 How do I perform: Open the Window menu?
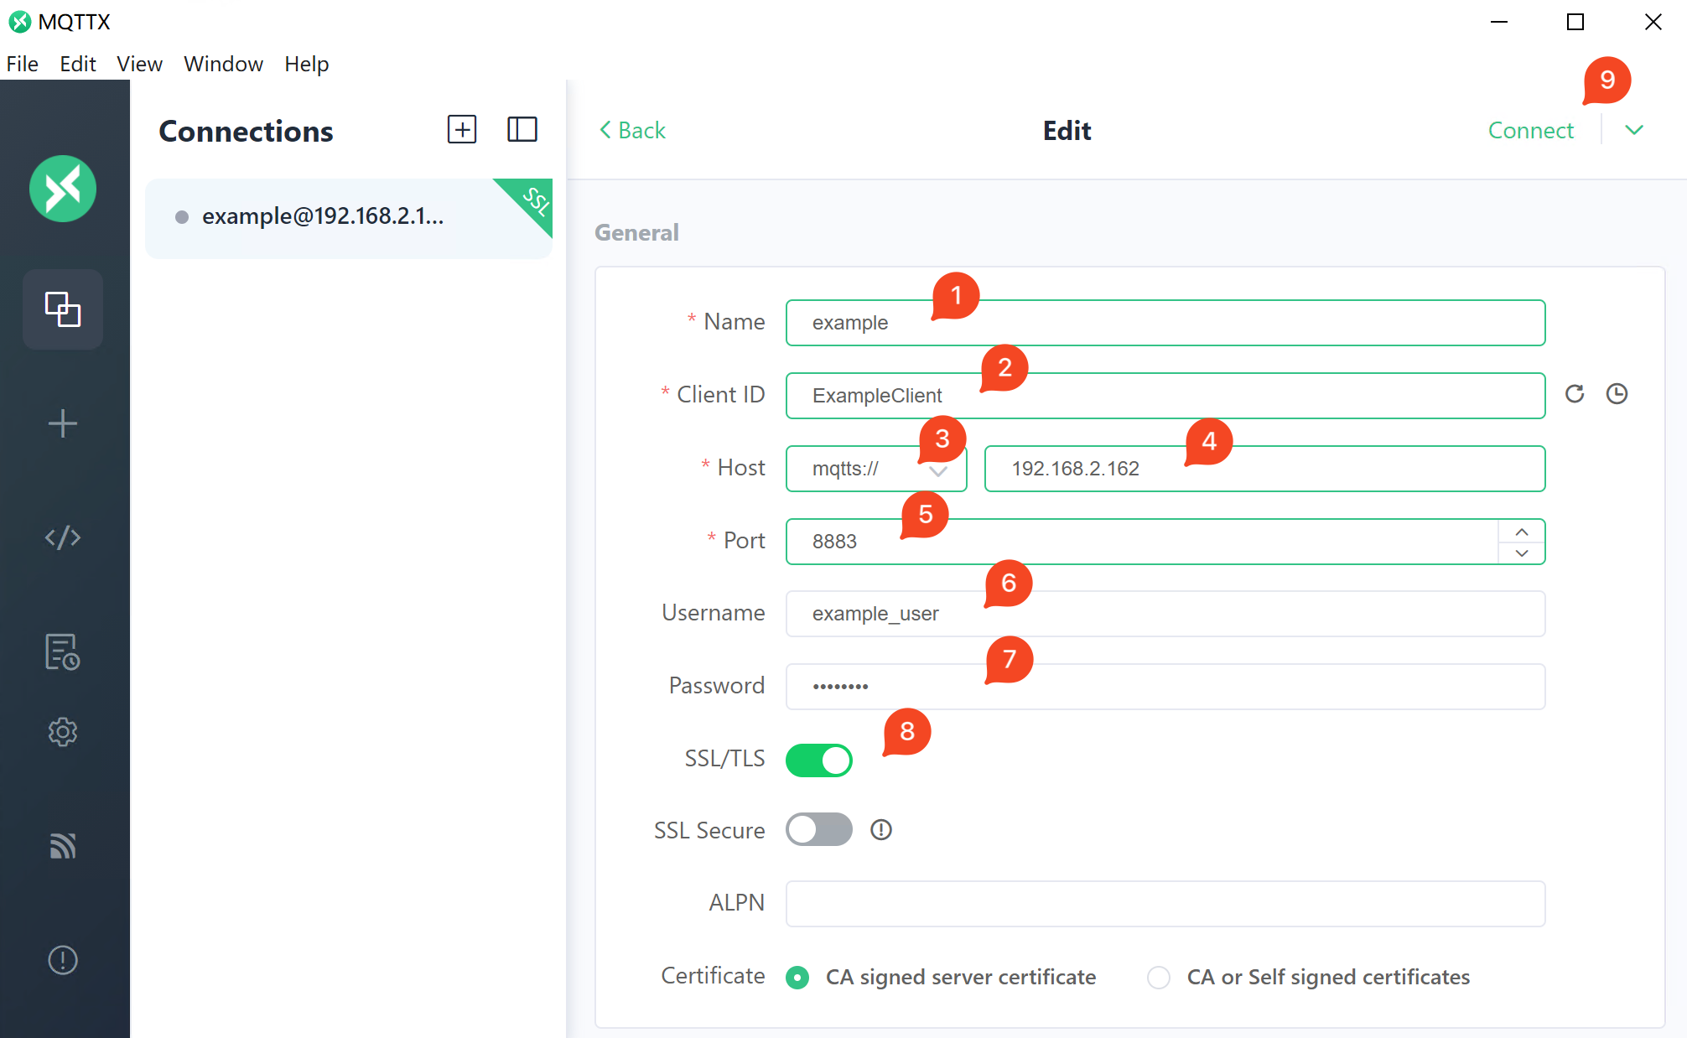pos(223,64)
